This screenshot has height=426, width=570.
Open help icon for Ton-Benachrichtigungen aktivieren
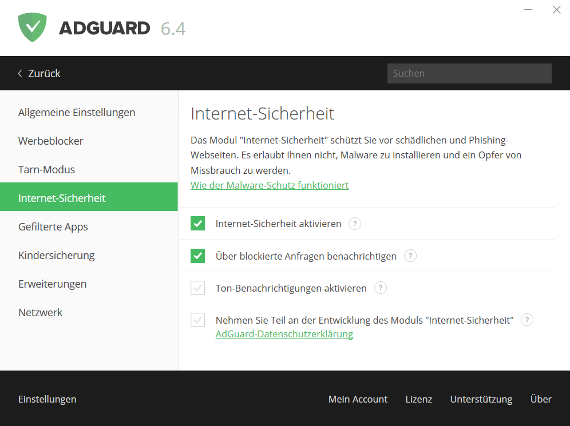[x=381, y=288]
